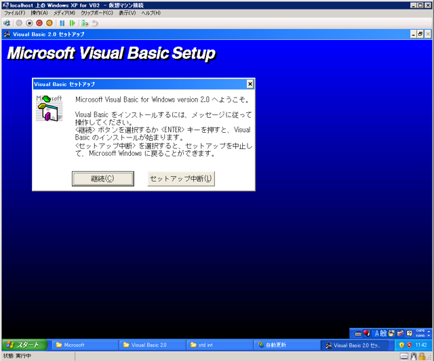
Task: Save VM state with the orange icon
Action: (50, 23)
